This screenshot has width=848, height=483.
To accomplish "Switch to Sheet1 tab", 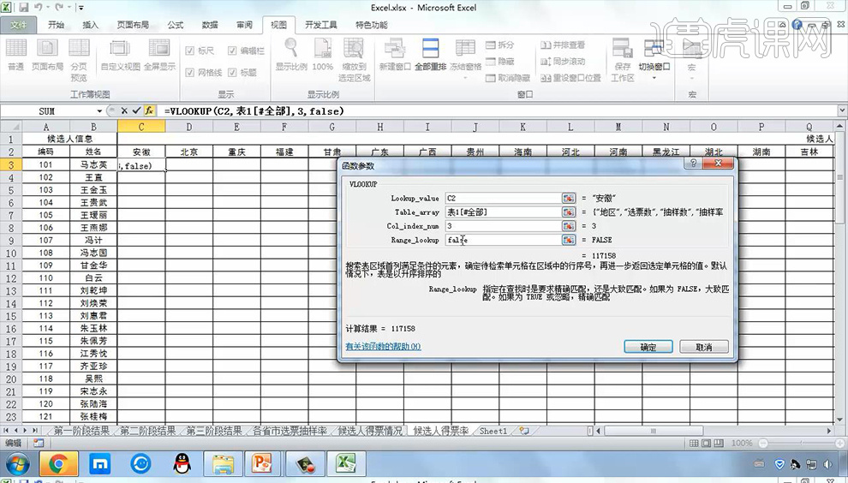I will 493,431.
